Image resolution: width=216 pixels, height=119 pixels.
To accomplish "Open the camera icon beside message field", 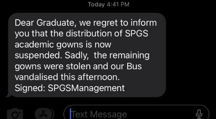I will pyautogui.click(x=15, y=114).
